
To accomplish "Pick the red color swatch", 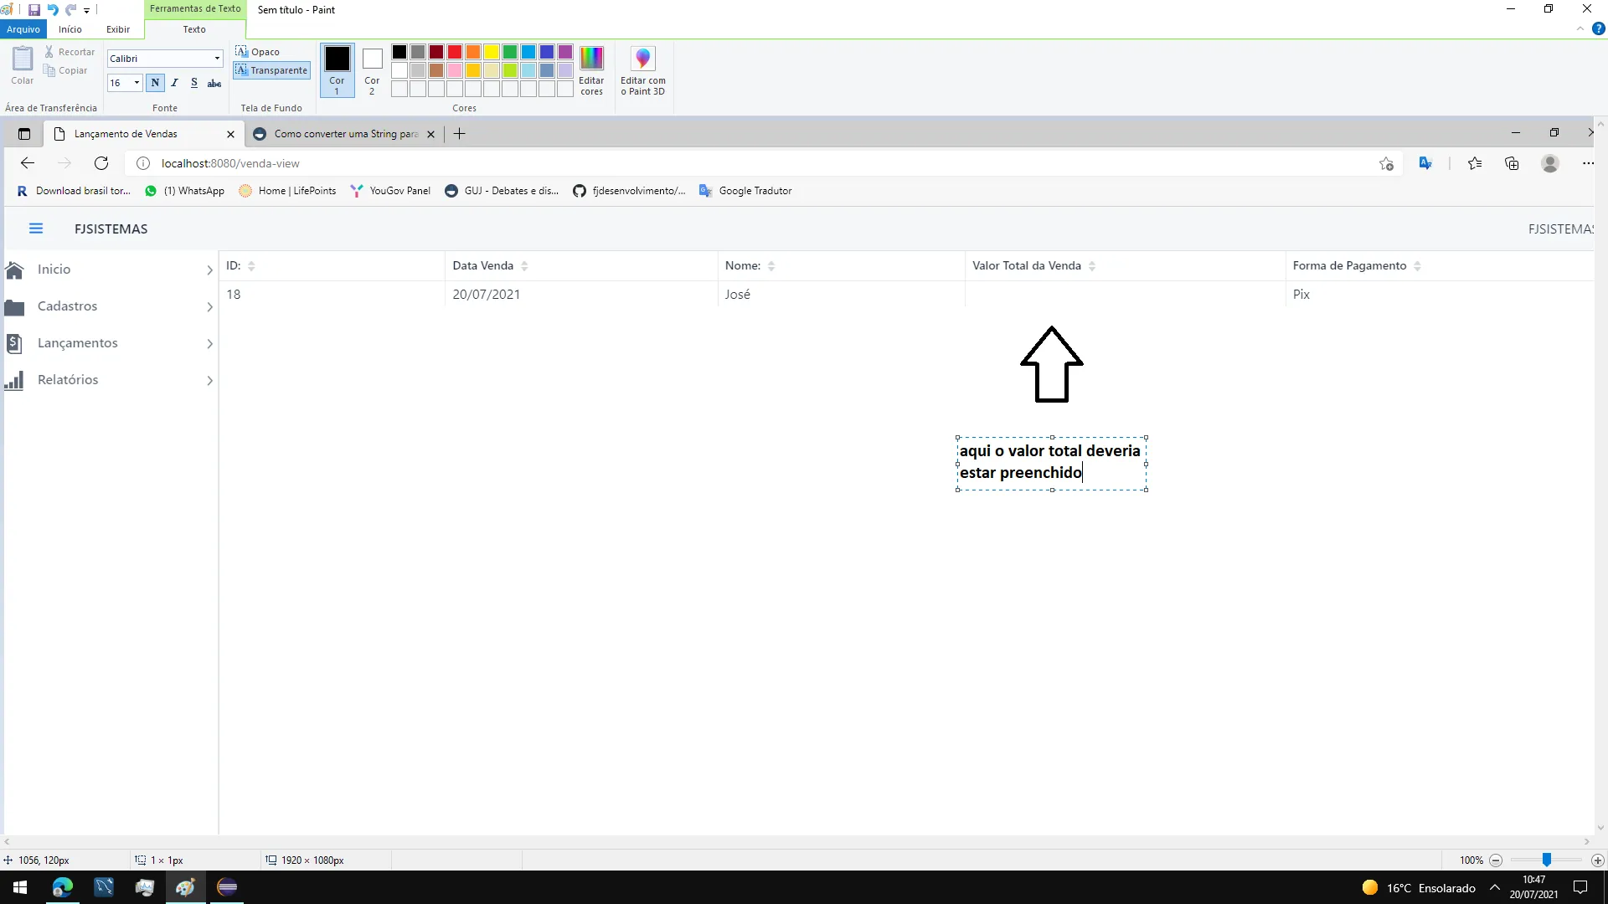I will (x=455, y=52).
